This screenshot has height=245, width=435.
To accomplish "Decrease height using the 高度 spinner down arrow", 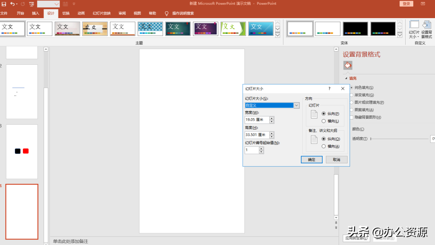I will coord(271,137).
